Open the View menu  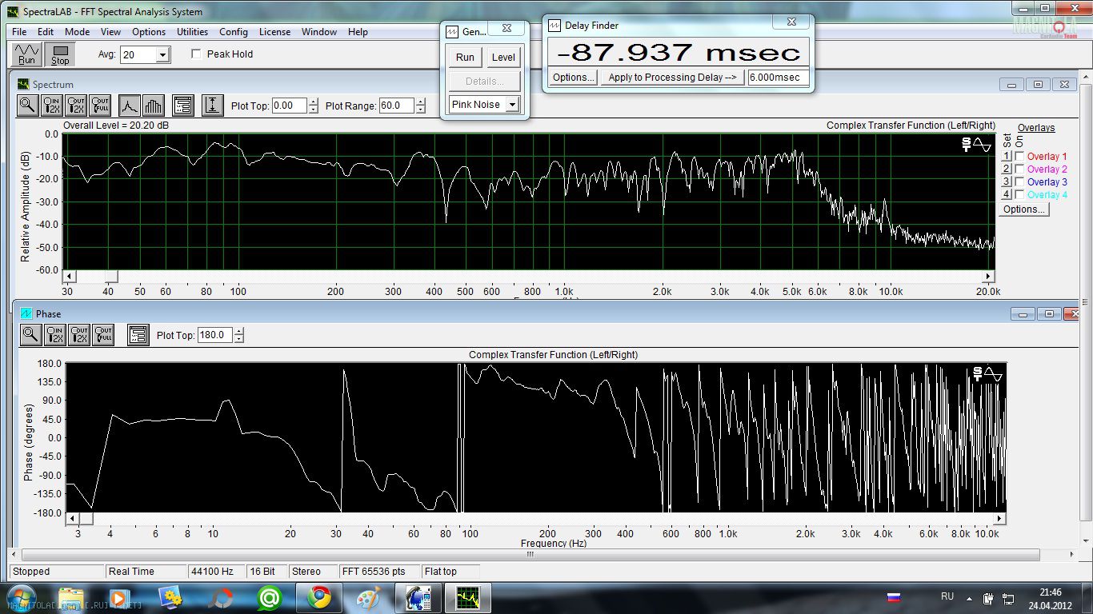pos(110,32)
